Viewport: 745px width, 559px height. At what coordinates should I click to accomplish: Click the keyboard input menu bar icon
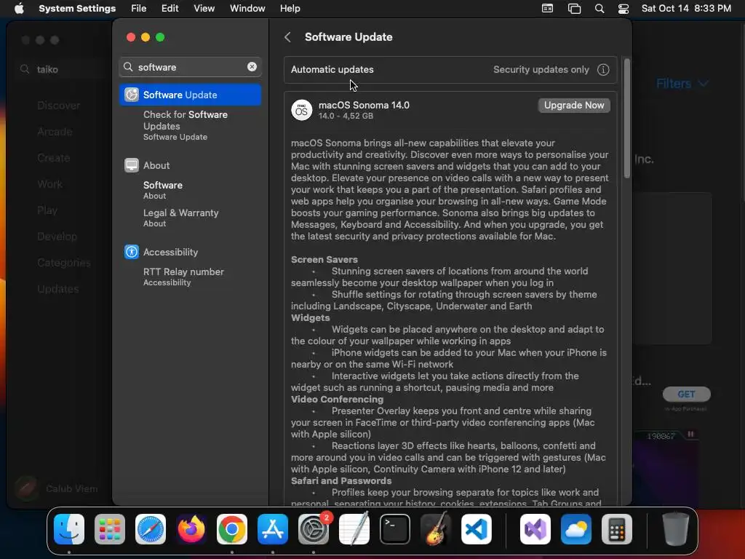tap(547, 9)
